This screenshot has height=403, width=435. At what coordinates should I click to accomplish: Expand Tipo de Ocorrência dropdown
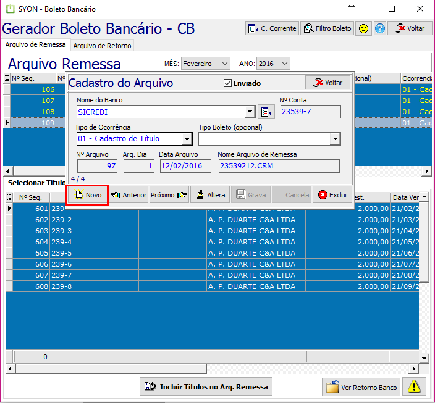(187, 139)
